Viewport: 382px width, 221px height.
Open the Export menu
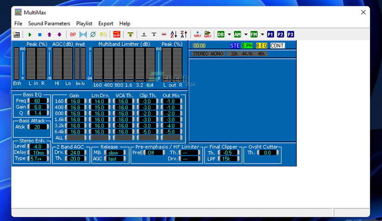click(x=106, y=24)
